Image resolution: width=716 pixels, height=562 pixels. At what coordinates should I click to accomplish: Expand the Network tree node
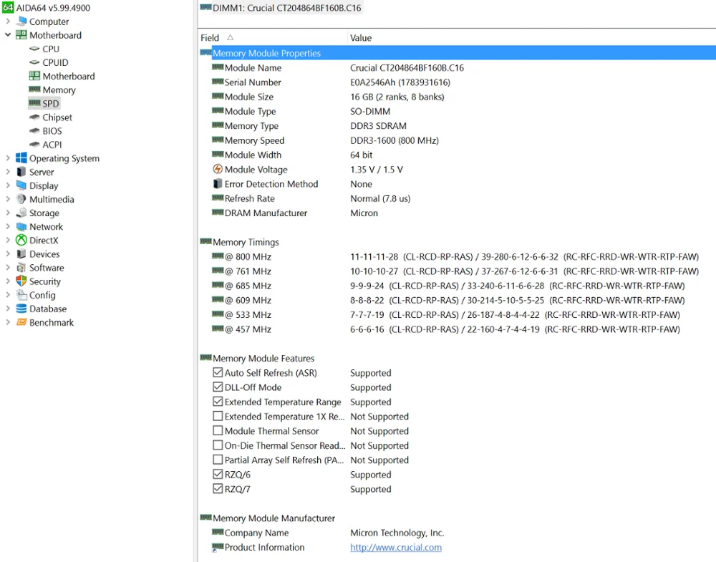click(x=8, y=226)
